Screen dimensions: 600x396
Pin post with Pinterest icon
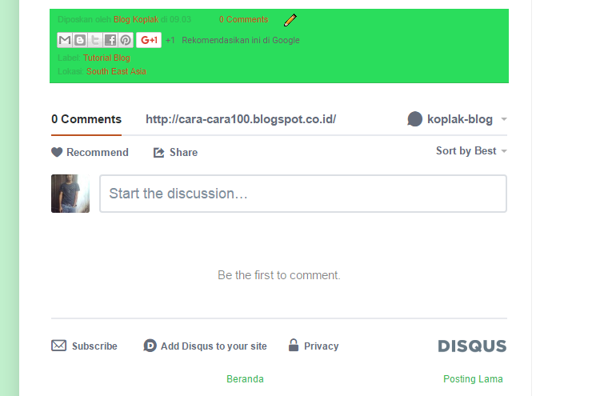[x=126, y=40]
